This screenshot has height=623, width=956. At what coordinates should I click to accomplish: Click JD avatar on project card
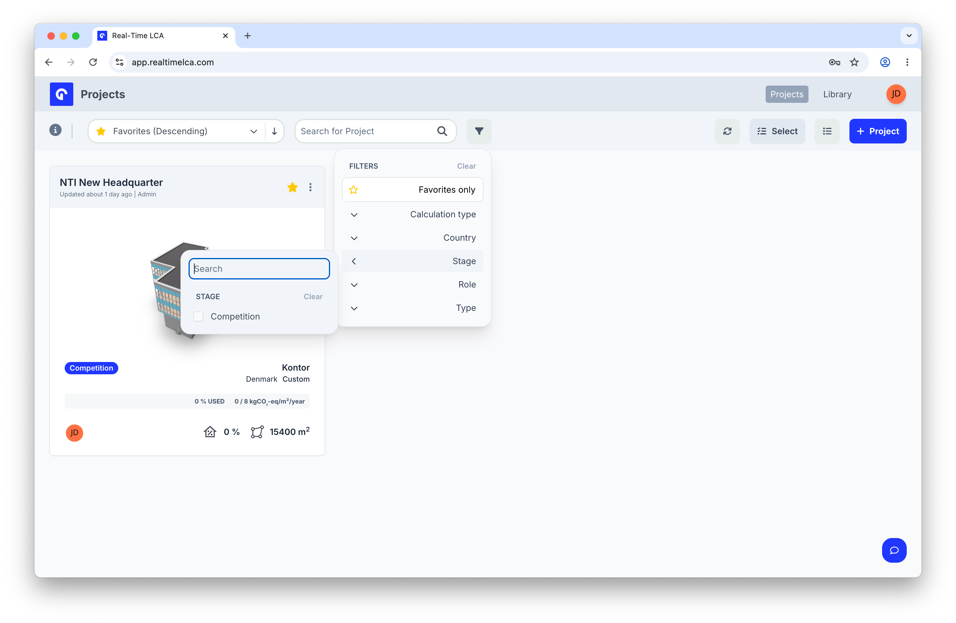[74, 433]
